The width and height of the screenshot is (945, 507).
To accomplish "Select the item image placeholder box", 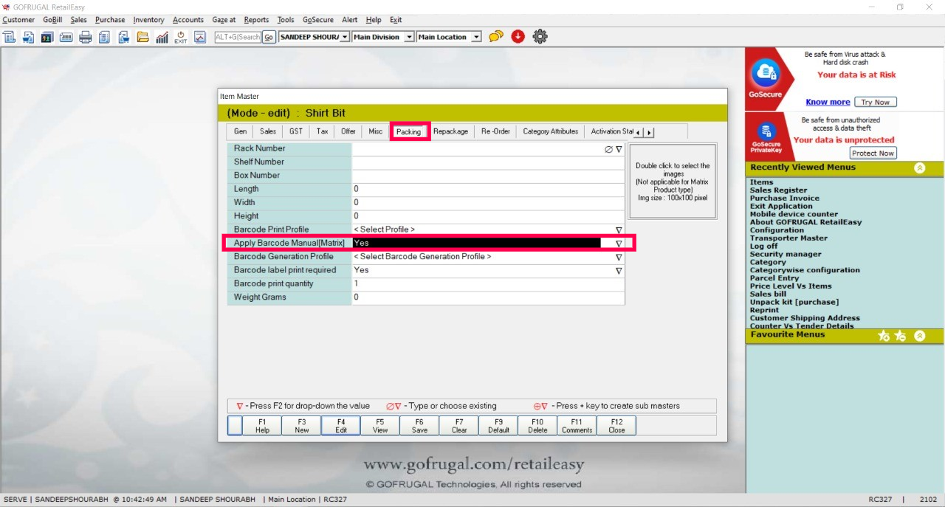I will coord(673,181).
